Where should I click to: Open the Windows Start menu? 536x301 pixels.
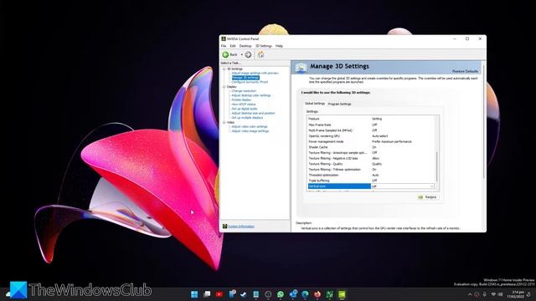click(x=194, y=294)
